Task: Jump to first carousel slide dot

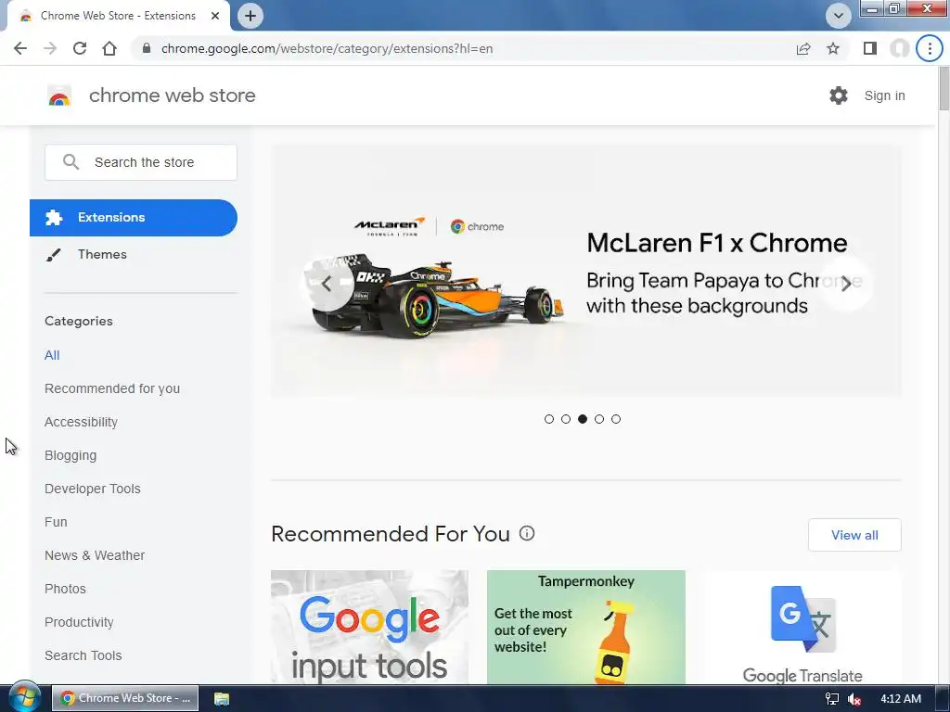Action: [x=549, y=419]
